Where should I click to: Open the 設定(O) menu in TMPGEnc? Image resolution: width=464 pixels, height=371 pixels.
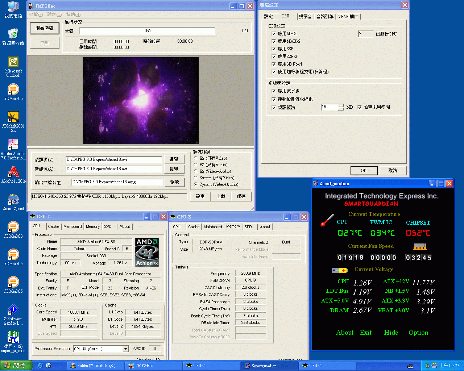(x=54, y=14)
